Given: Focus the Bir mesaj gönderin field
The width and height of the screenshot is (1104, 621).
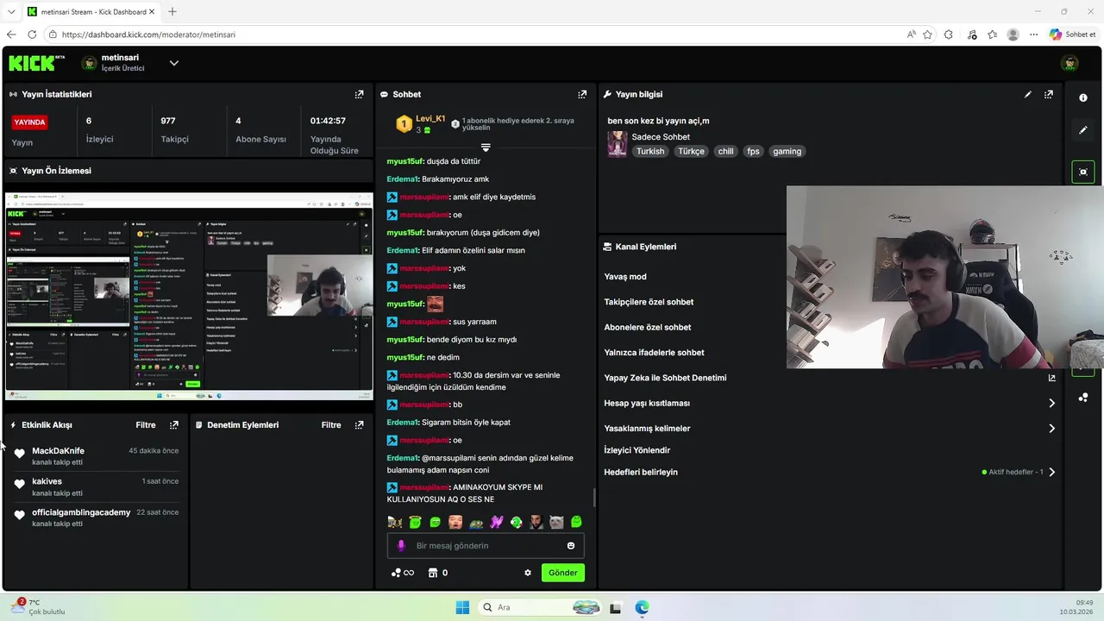Looking at the screenshot, I should (x=486, y=545).
